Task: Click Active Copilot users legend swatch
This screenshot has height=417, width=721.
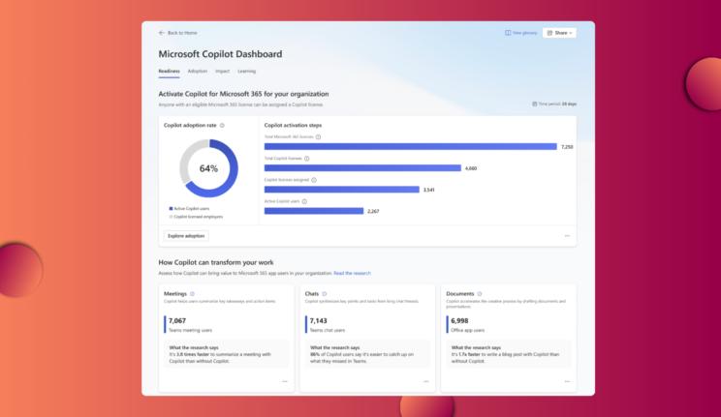Action: 171,209
